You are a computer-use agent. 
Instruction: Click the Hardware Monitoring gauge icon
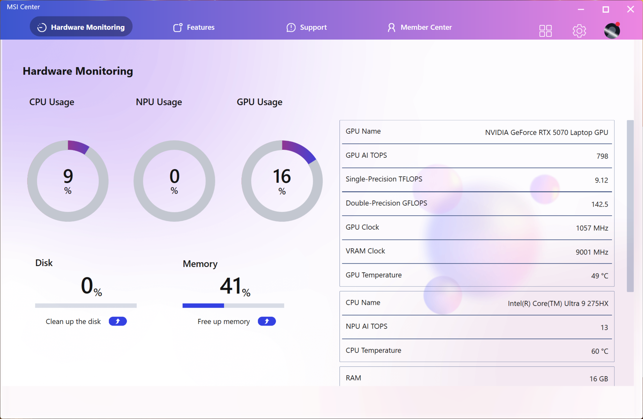point(42,27)
